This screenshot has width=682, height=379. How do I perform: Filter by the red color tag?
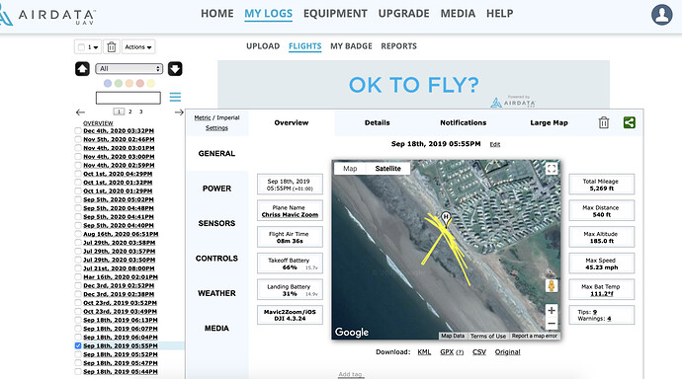pyautogui.click(x=139, y=83)
